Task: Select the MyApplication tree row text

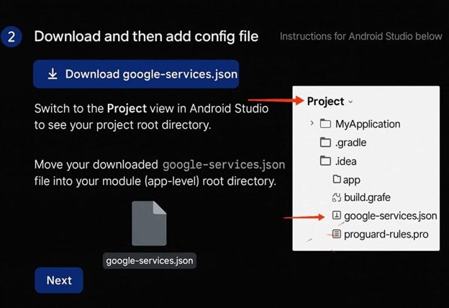Action: pos(368,124)
